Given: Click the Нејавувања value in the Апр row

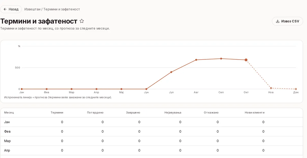Looking at the screenshot, I should [x=180, y=150].
